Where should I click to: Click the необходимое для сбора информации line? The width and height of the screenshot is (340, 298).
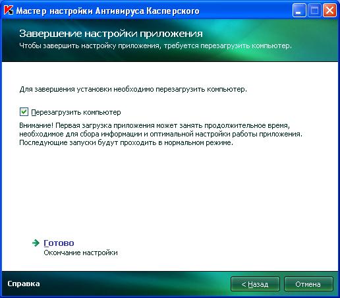161,134
